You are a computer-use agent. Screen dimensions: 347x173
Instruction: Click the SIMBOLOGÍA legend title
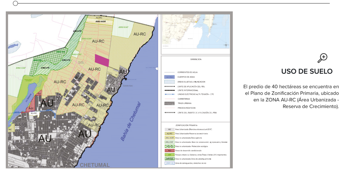pyautogui.click(x=196, y=60)
